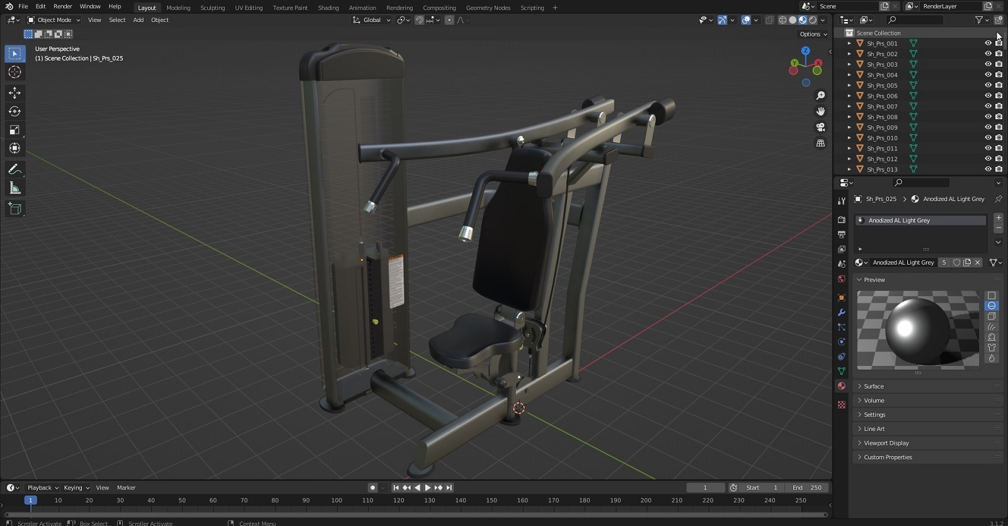Toggle viewport visibility of Sh_Prs_010
This screenshot has width=1008, height=526.
click(x=988, y=138)
